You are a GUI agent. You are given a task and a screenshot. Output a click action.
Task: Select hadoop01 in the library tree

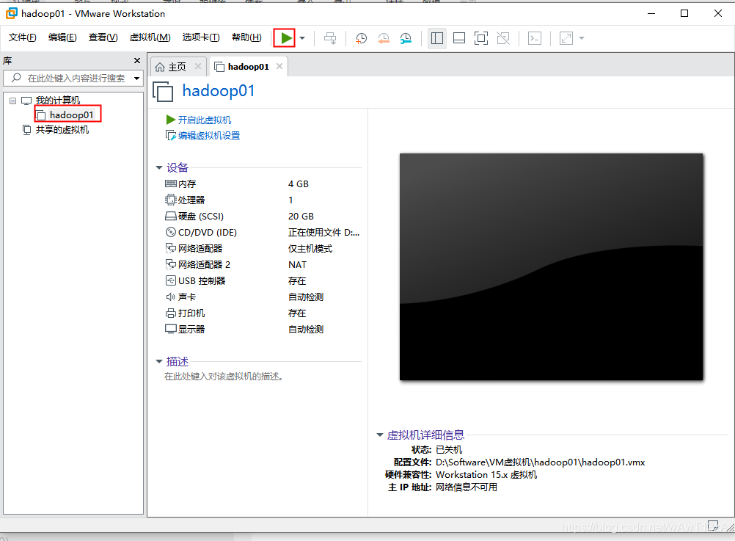[70, 115]
